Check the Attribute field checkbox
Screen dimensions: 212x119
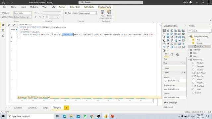[193, 63]
